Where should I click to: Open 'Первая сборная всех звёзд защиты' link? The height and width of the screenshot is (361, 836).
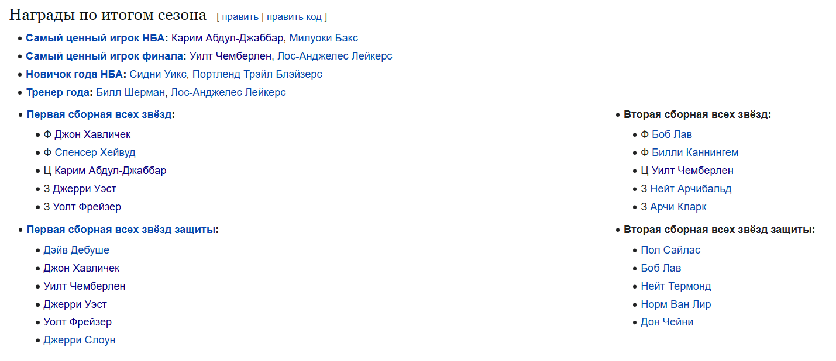pyautogui.click(x=121, y=230)
